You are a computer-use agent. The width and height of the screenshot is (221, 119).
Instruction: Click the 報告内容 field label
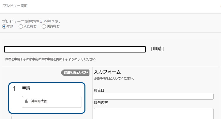[101, 103]
